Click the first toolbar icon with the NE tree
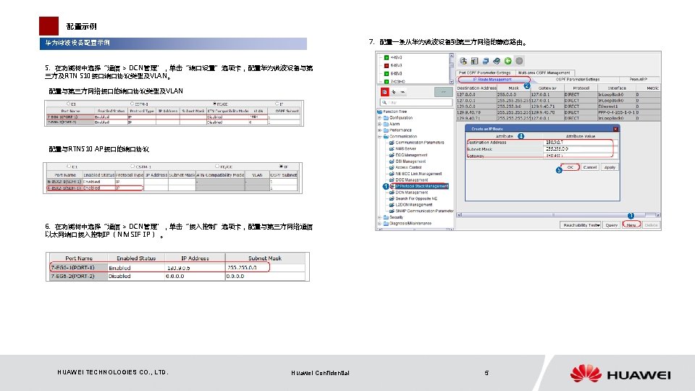Viewport: 695px width, 391px height. (x=463, y=61)
